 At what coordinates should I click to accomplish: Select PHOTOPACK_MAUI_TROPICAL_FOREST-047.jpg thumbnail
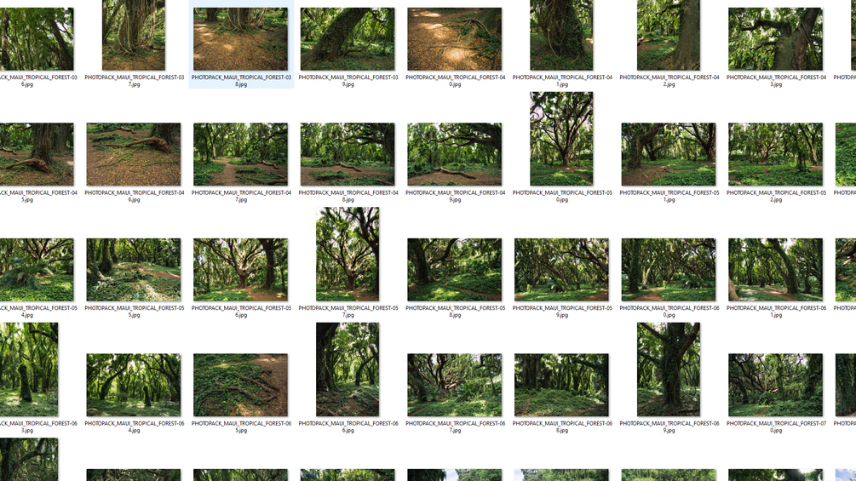coord(240,154)
